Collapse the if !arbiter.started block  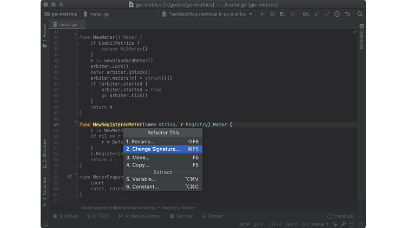click(x=77, y=84)
